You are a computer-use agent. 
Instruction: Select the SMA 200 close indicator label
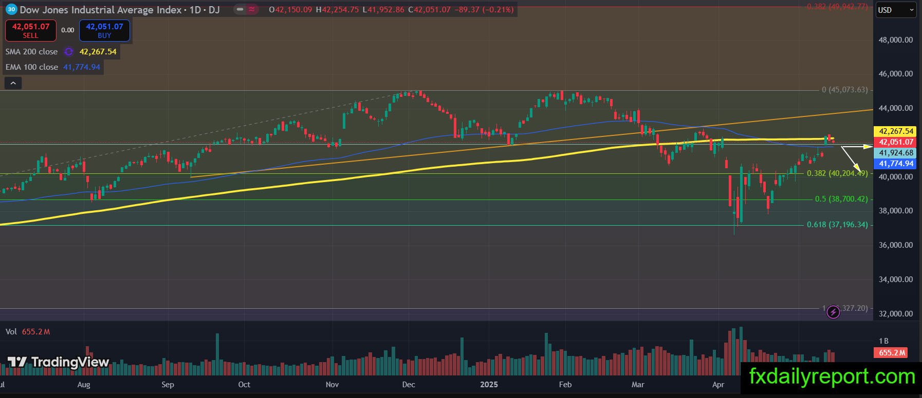[x=31, y=52]
